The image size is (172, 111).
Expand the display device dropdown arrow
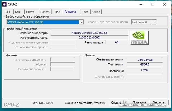pyautogui.click(x=81, y=22)
